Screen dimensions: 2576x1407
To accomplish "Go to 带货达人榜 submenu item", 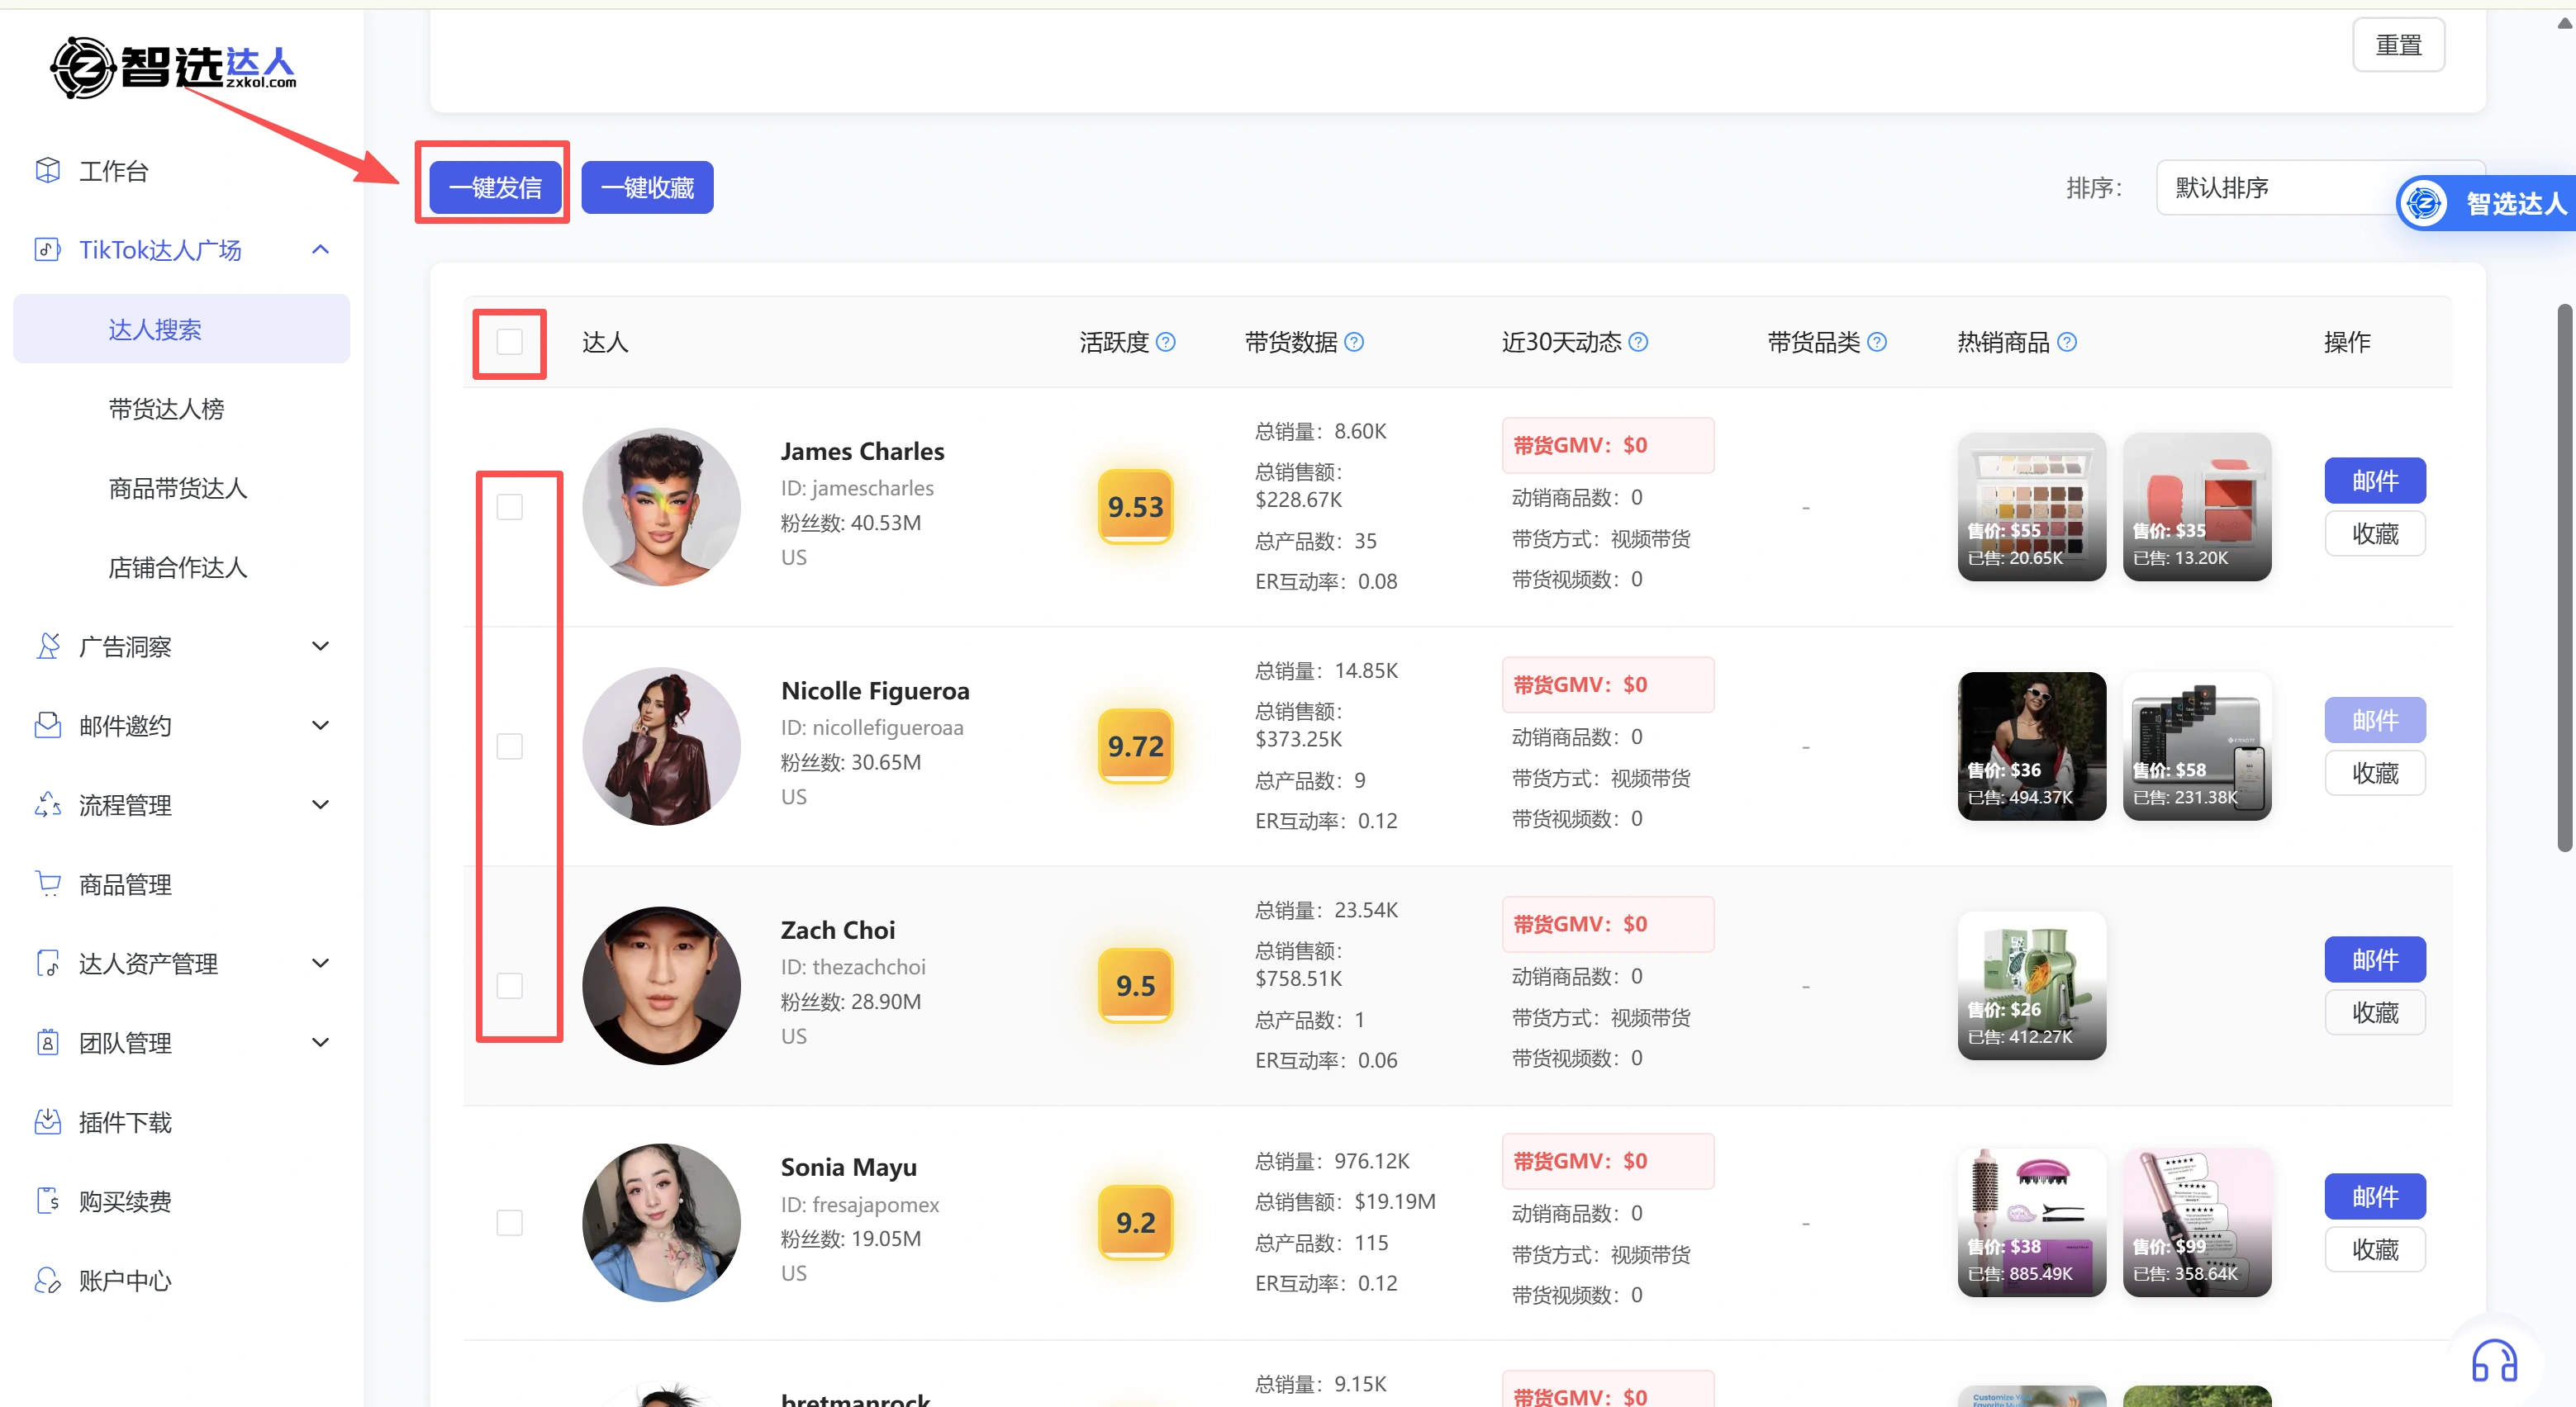I will [166, 409].
